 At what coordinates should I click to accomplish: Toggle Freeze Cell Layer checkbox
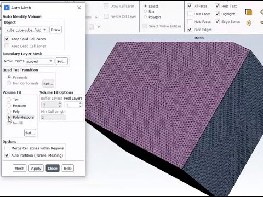pyautogui.click(x=106, y=16)
